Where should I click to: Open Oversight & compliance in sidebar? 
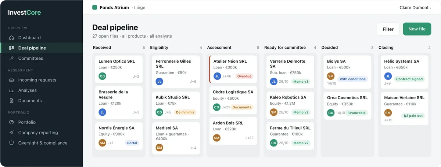click(x=42, y=143)
